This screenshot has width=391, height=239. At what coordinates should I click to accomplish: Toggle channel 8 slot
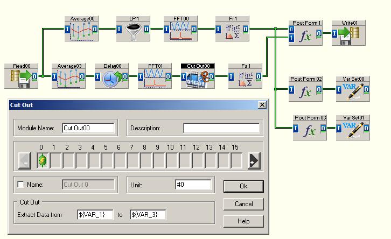[x=146, y=161]
